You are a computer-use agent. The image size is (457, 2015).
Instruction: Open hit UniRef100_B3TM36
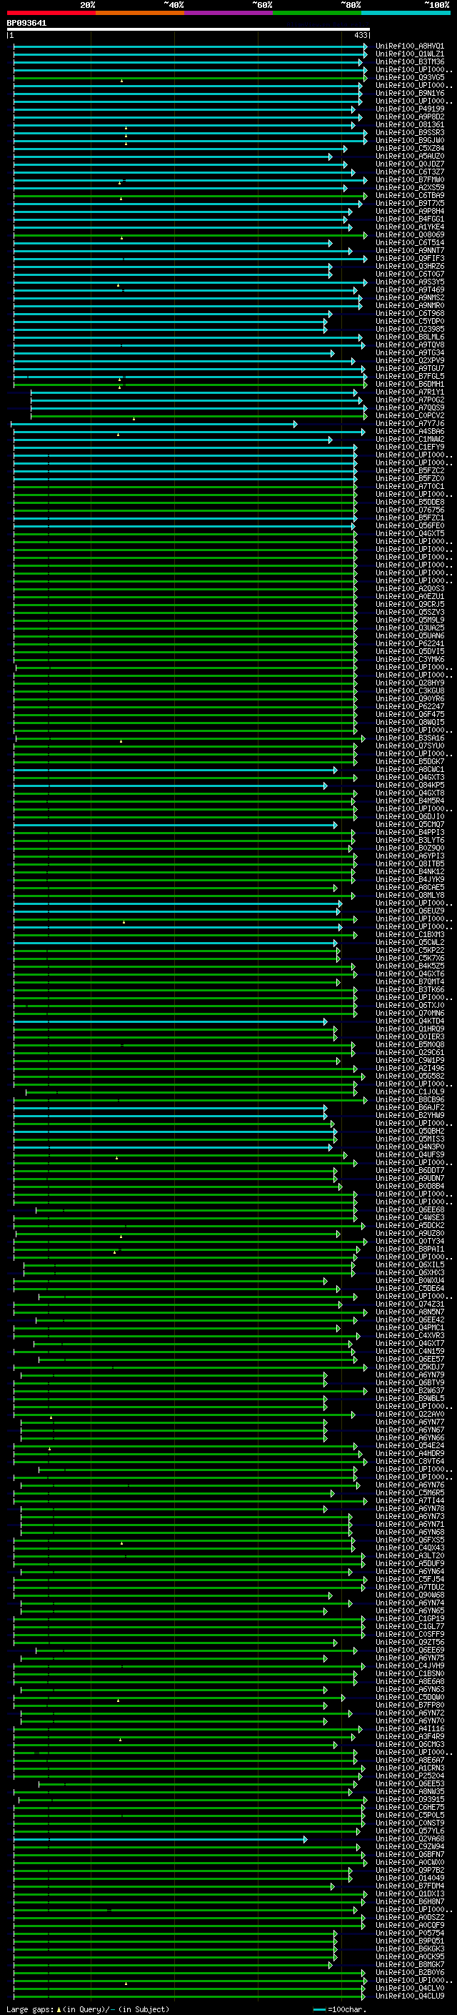[410, 61]
